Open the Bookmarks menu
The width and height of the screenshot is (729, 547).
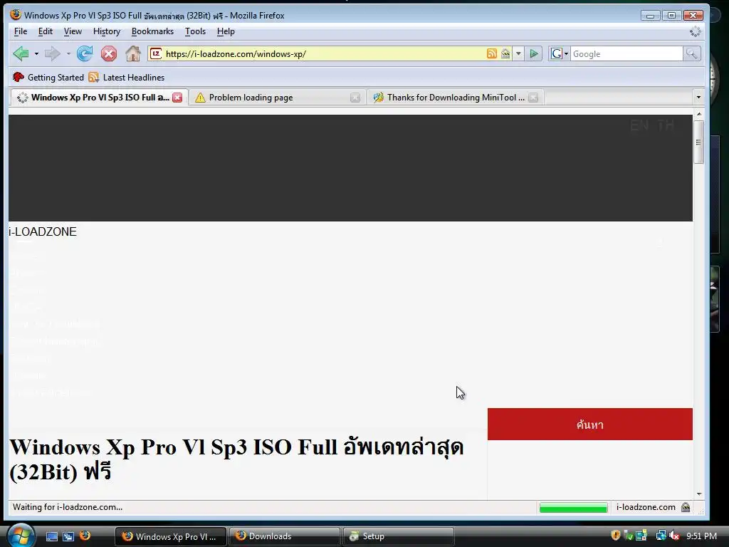[152, 31]
